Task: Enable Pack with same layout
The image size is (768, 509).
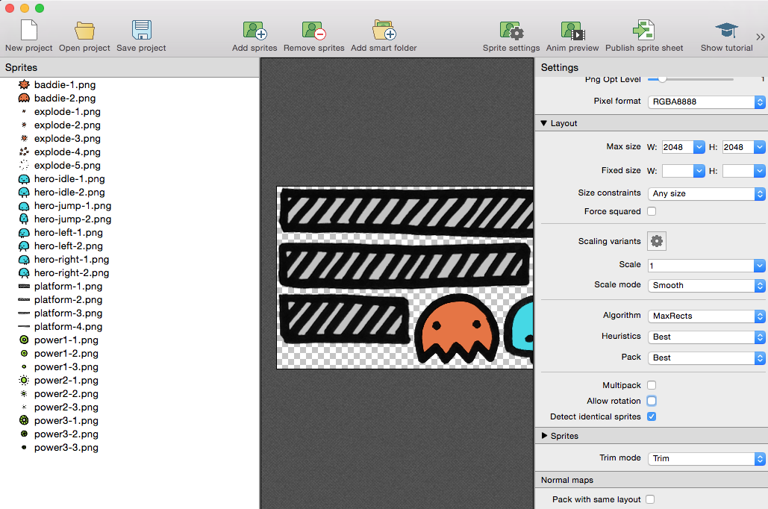Action: click(650, 499)
